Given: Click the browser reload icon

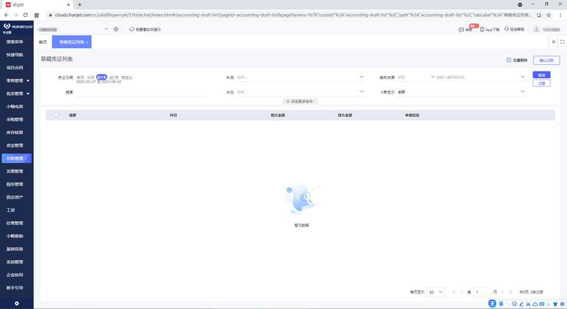Looking at the screenshot, I should 26,15.
